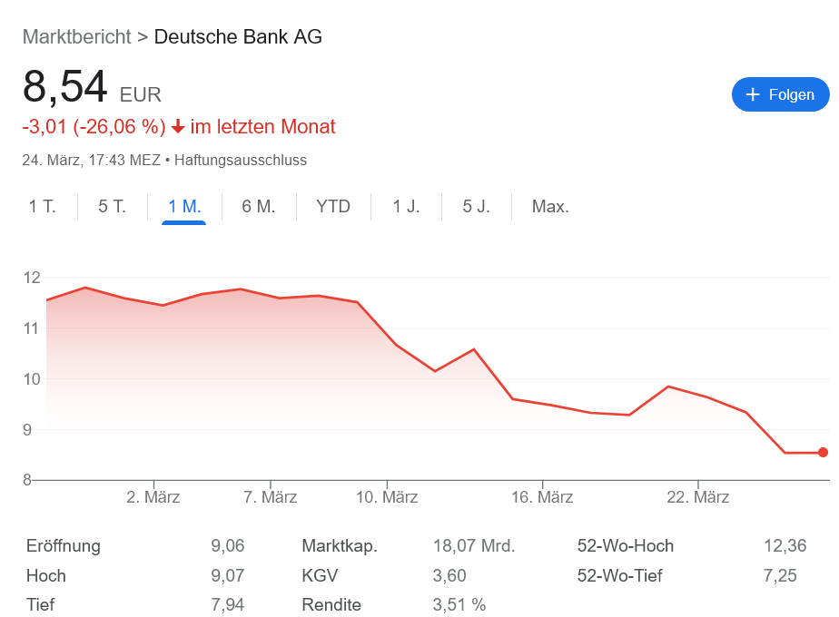This screenshot has width=839, height=617.
Task: Select the 1 M. time range tab
Action: coord(184,206)
